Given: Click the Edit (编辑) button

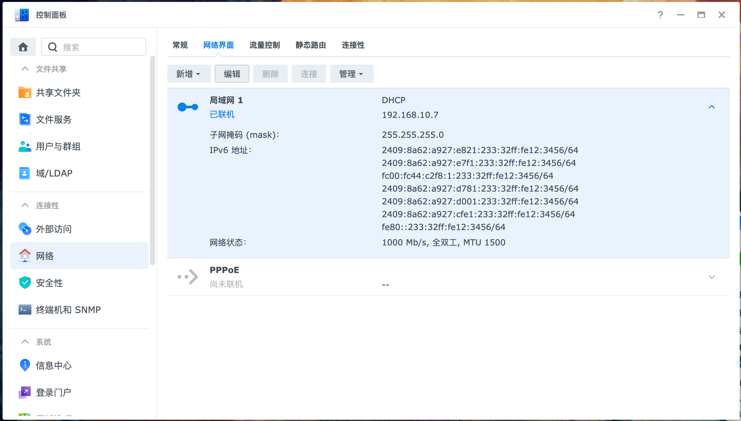Looking at the screenshot, I should pos(232,74).
